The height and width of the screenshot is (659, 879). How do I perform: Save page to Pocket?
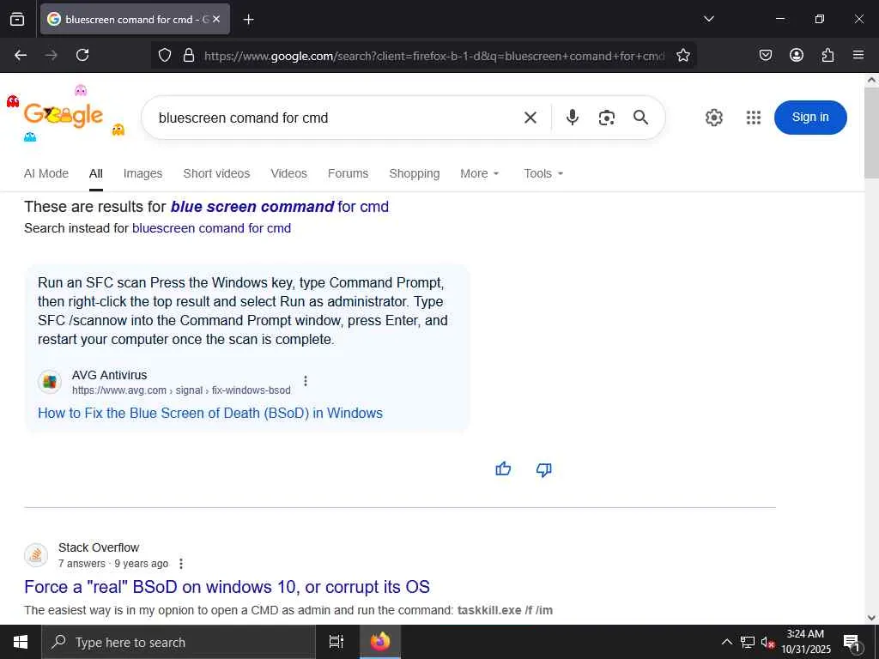click(x=765, y=55)
